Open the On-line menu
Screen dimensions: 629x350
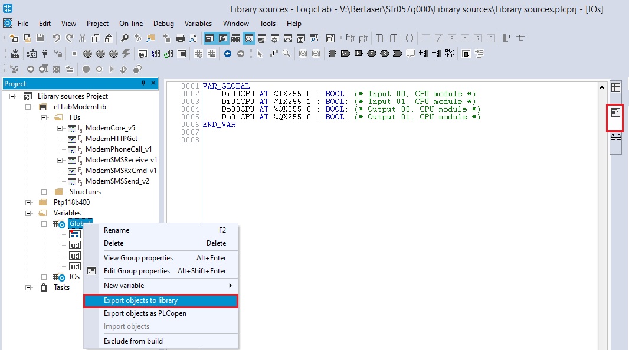coord(131,23)
